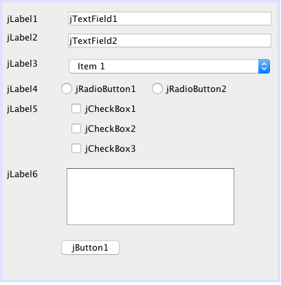This screenshot has width=281, height=285.
Task: Place cursor in jTextField2 field
Action: pos(170,41)
